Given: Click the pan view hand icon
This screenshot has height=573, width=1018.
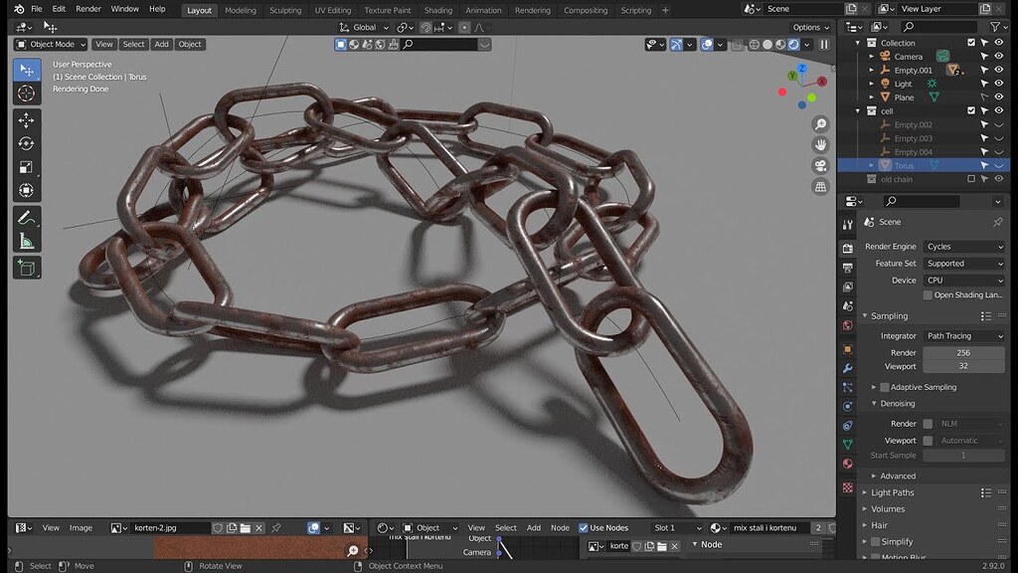Looking at the screenshot, I should (820, 145).
